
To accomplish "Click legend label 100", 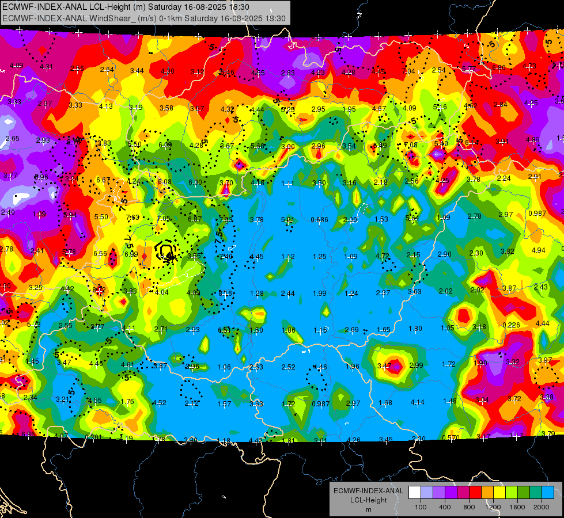I will [421, 507].
